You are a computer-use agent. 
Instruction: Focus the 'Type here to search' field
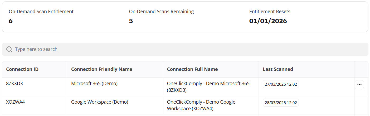(184, 49)
